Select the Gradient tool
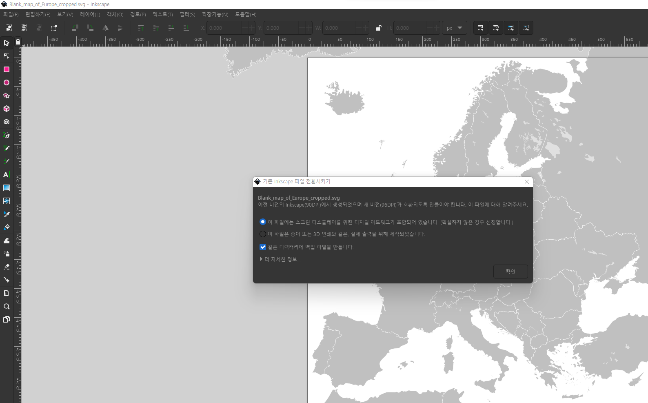 pyautogui.click(x=7, y=188)
